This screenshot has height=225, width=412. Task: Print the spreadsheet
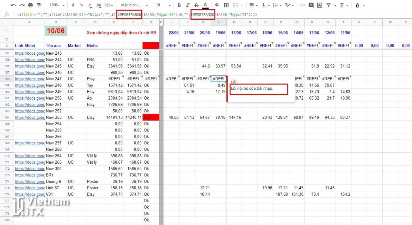point(31,5)
